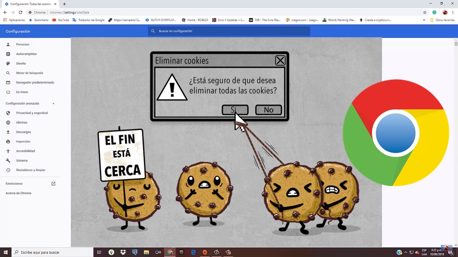The width and height of the screenshot is (458, 257).
Task: Open the https://oemparts12 bookmark
Action: [x=125, y=20]
